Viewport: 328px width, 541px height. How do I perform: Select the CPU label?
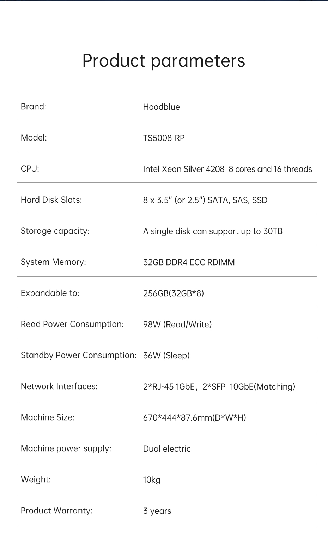click(x=30, y=169)
